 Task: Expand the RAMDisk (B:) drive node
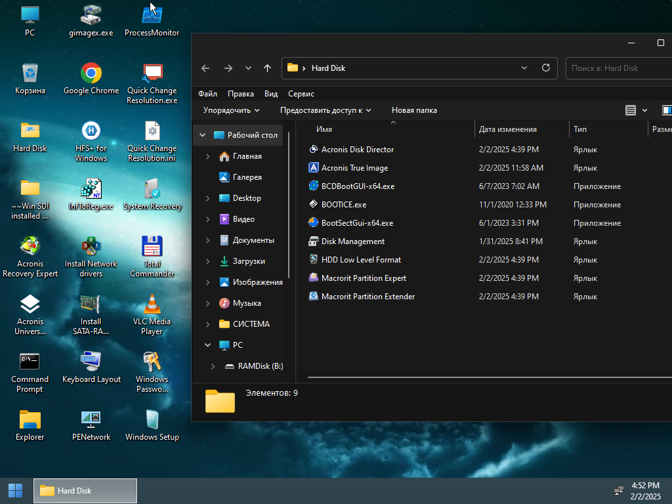pos(213,366)
